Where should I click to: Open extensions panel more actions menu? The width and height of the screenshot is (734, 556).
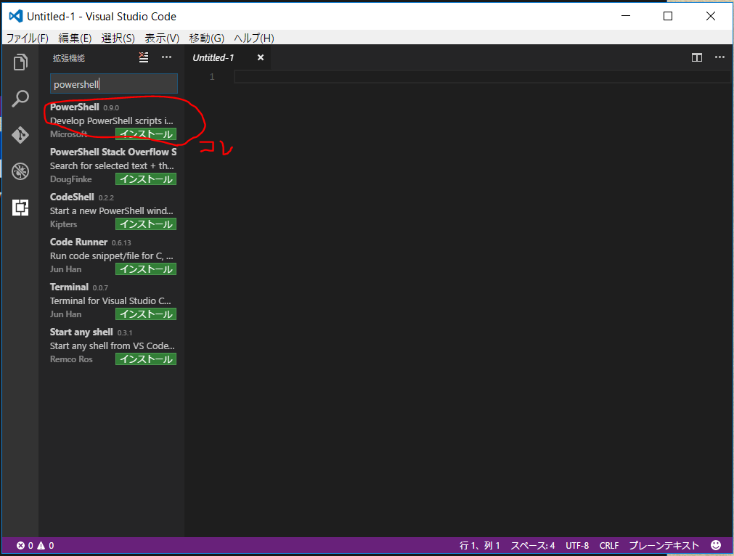click(167, 57)
